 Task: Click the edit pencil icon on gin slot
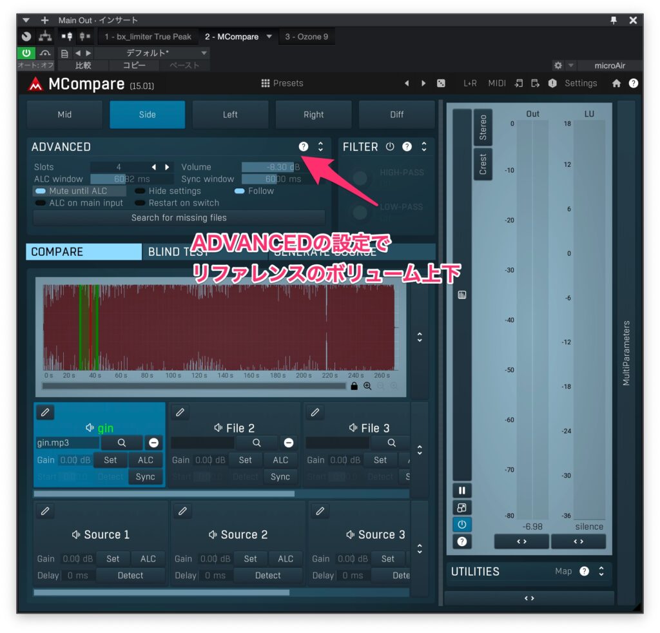(45, 412)
